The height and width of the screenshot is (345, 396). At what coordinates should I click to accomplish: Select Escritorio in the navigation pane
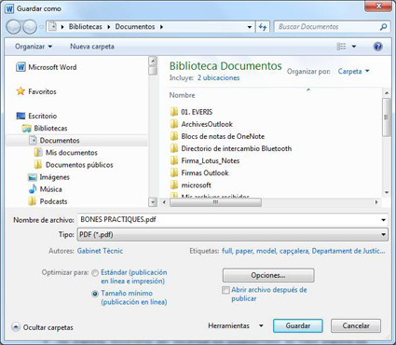(x=36, y=116)
